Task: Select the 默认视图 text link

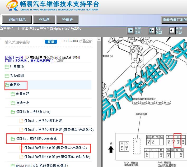Action: tap(159, 30)
